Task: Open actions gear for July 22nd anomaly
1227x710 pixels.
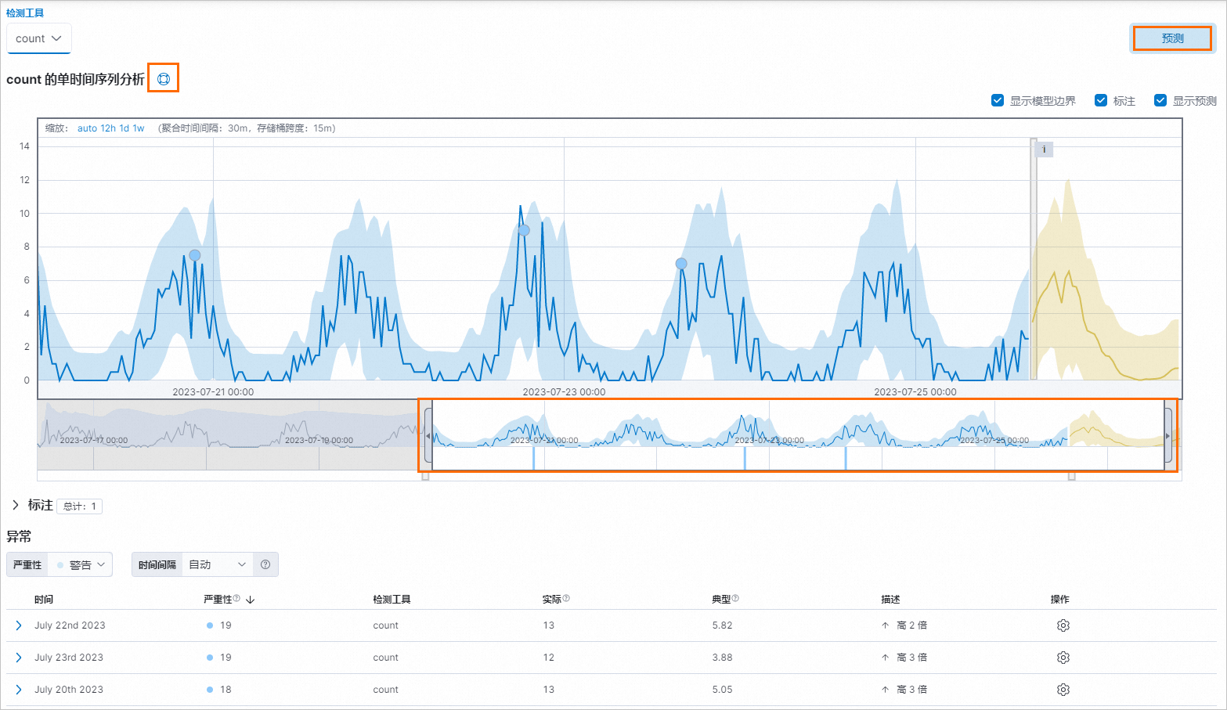Action: click(x=1063, y=625)
